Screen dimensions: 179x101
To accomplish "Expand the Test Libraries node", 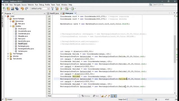I will pyautogui.click(x=8, y=59).
